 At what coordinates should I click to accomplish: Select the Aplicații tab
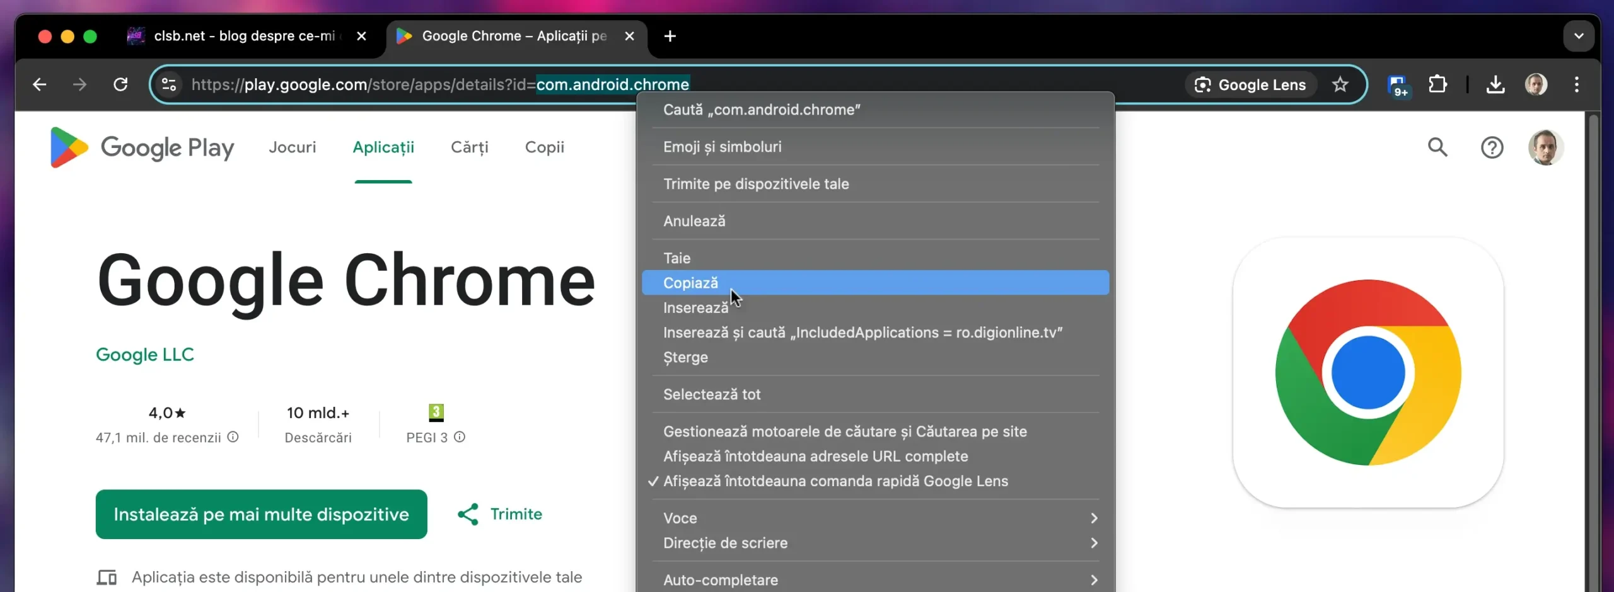383,147
